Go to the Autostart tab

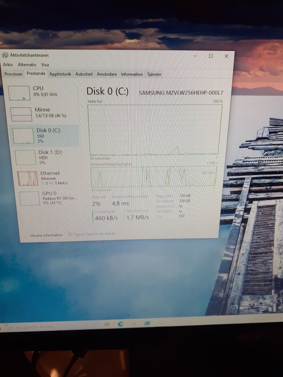coord(84,74)
